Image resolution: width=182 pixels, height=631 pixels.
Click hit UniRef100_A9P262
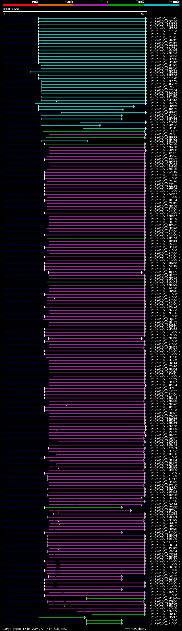click(163, 72)
